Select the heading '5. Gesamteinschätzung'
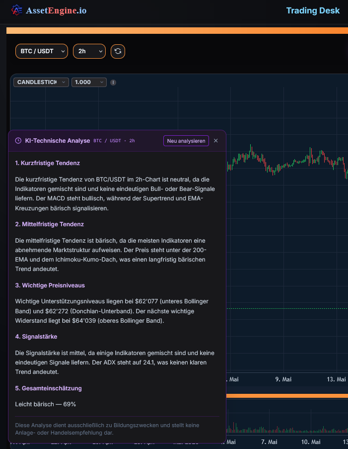This screenshot has width=348, height=449. [x=49, y=388]
